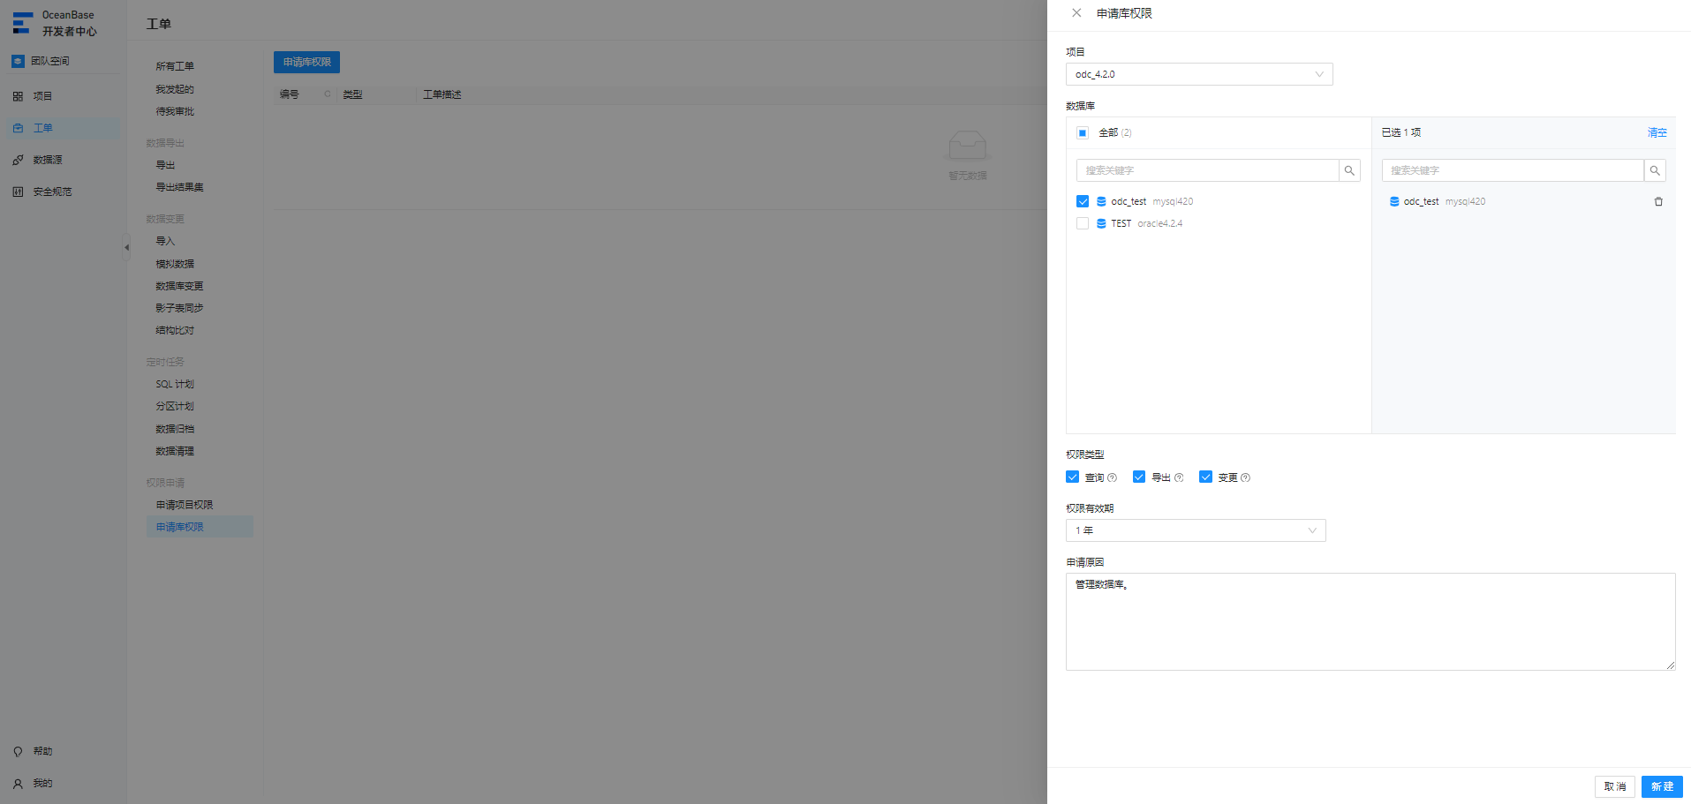Click the 清空 link to clear selection
This screenshot has height=804, width=1691.
[x=1657, y=132]
